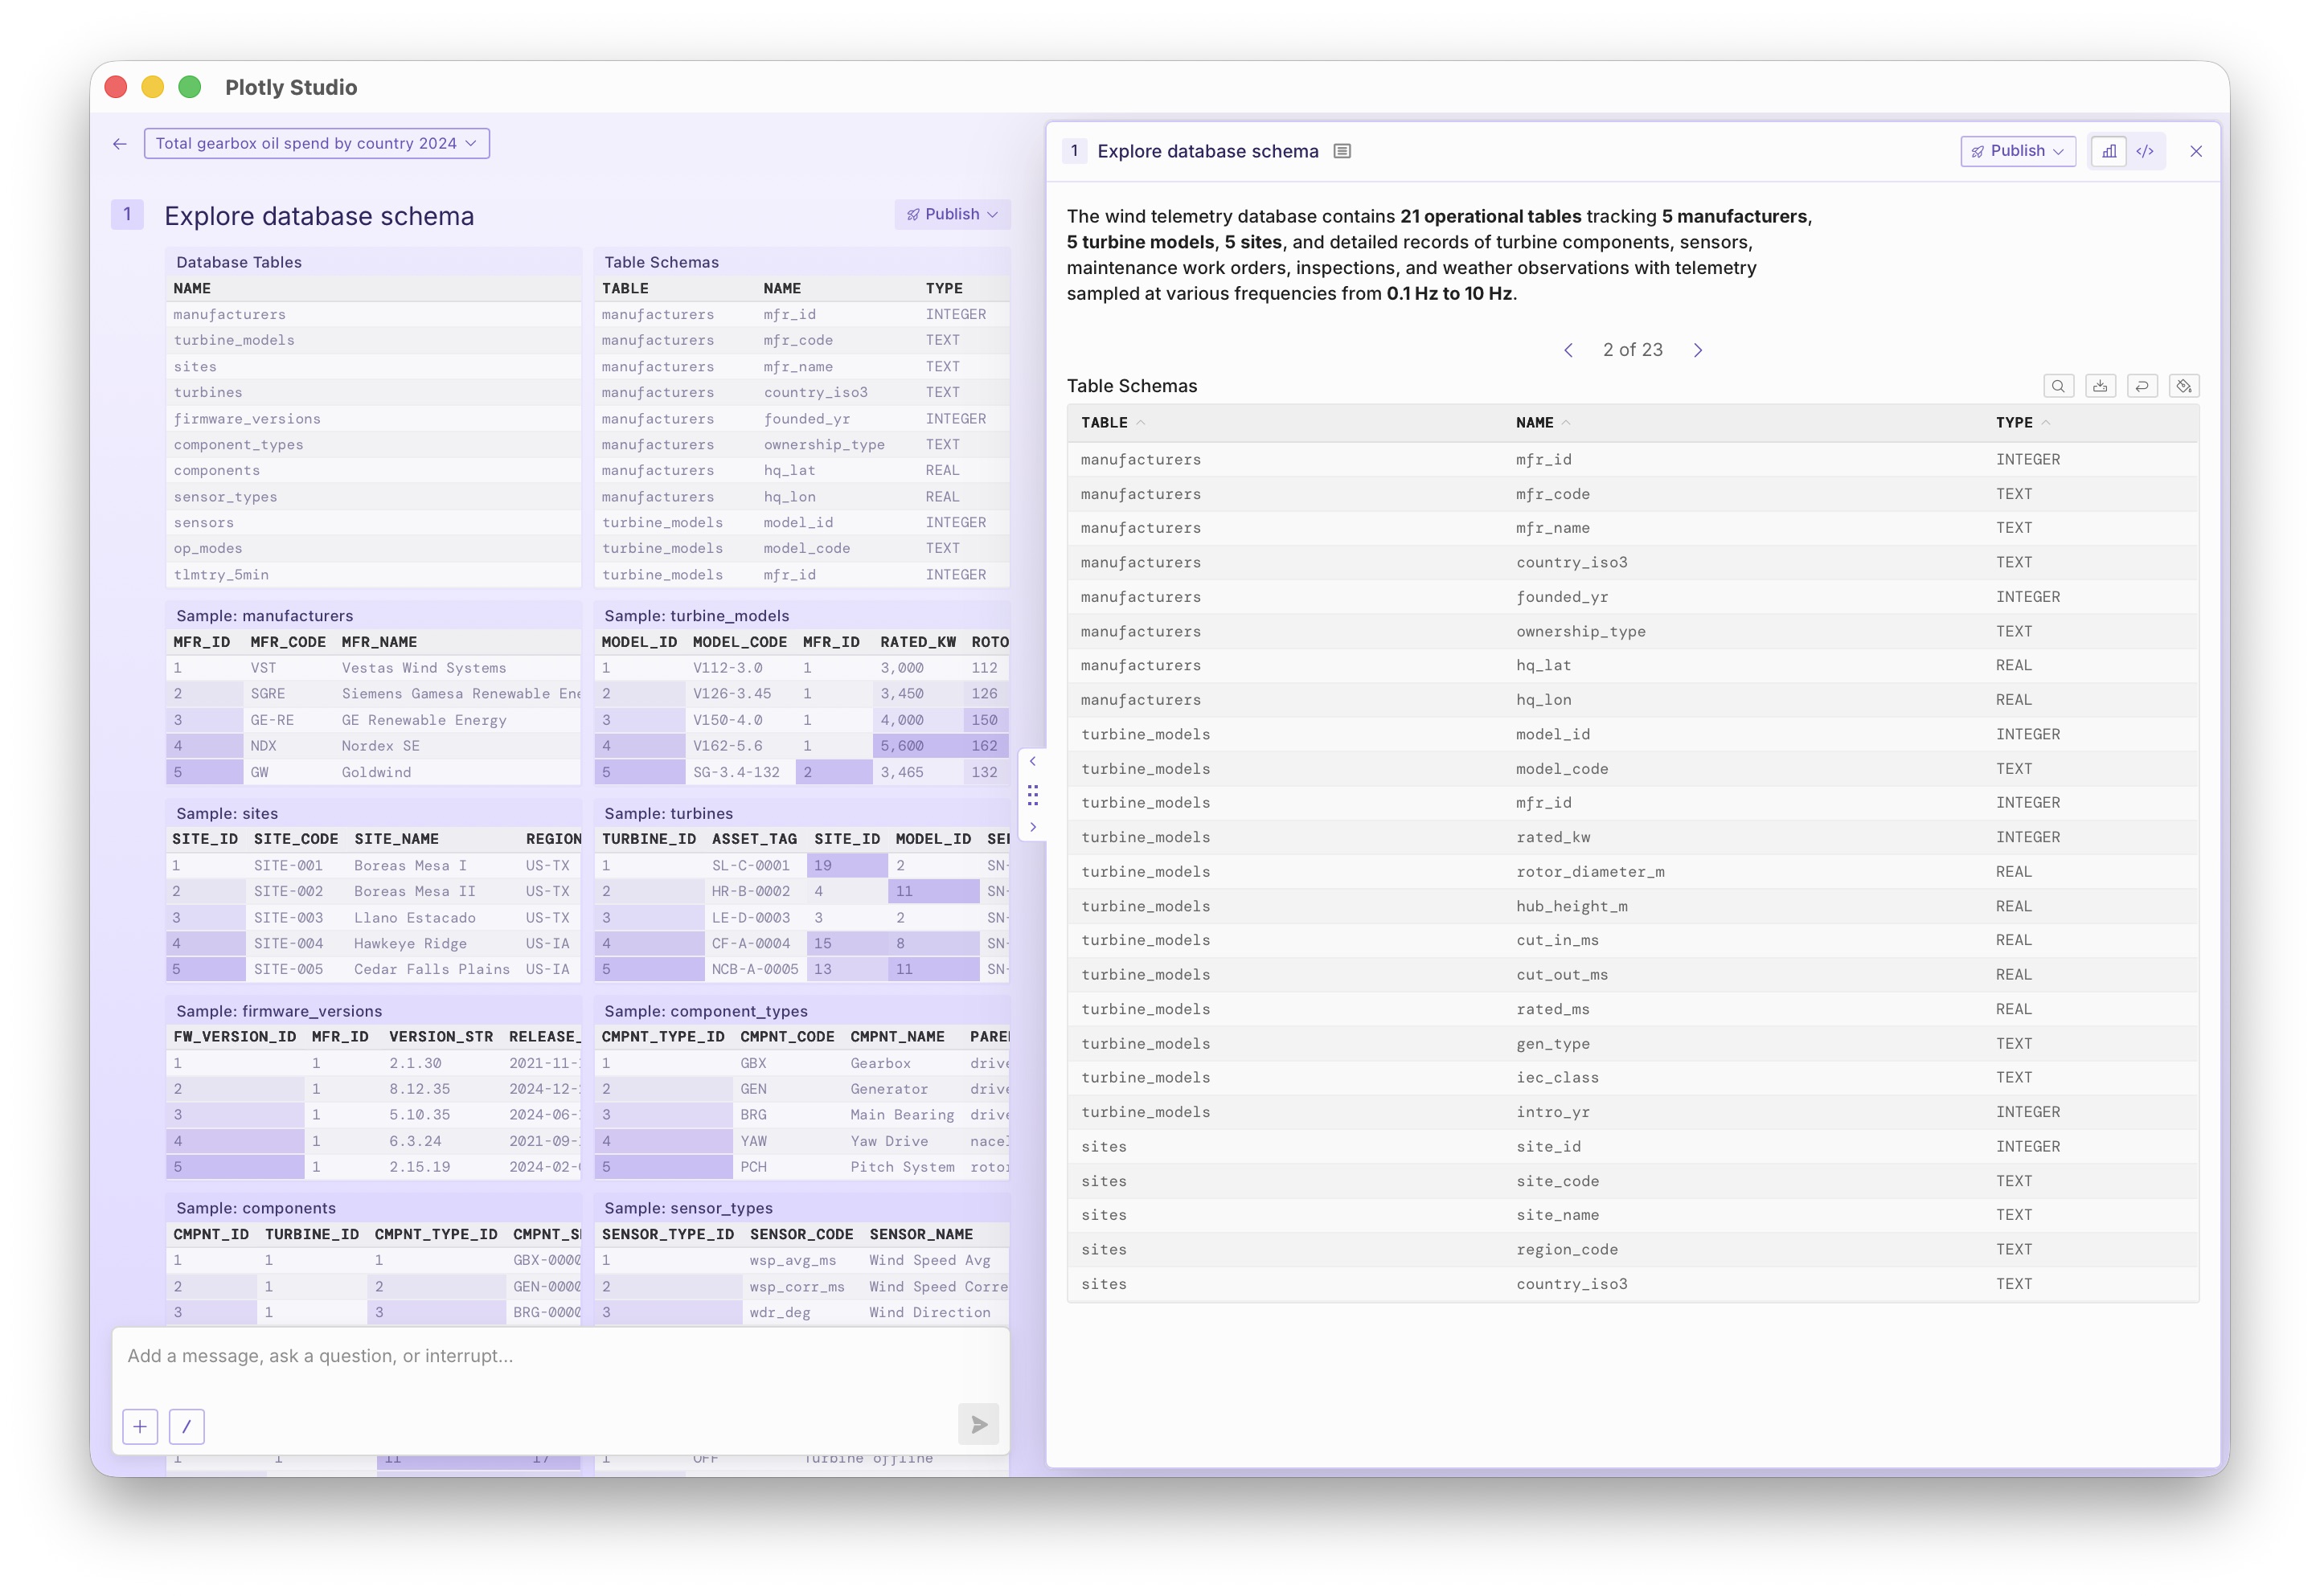Screen dimensions: 2320x1596
Task: Toggle the wrap text icon above table
Action: (2142, 386)
